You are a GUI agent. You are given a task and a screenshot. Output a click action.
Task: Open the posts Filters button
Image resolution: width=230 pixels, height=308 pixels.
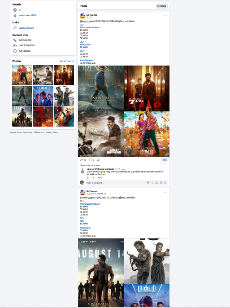click(162, 6)
